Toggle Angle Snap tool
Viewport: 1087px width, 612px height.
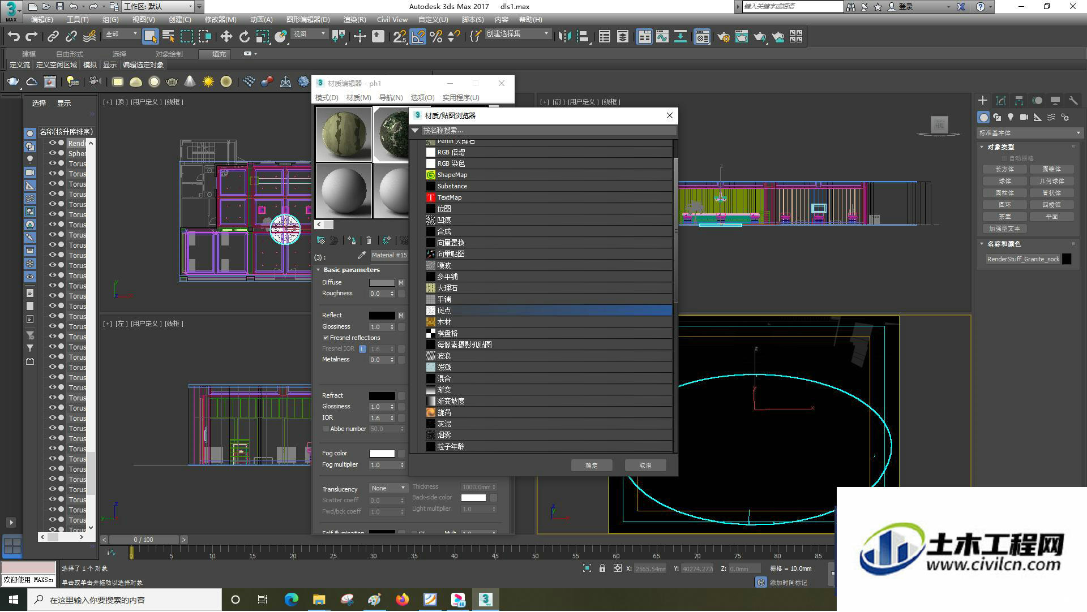click(418, 37)
